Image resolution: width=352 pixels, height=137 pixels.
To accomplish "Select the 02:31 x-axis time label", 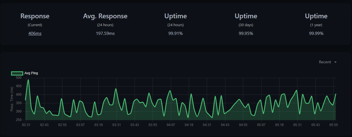I will point(26,125).
